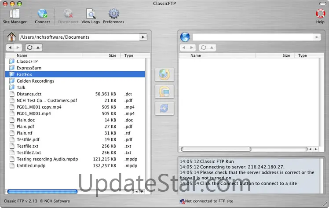The width and height of the screenshot is (329, 208).
Task: Open remote path dropdown arrow
Action: click(317, 37)
